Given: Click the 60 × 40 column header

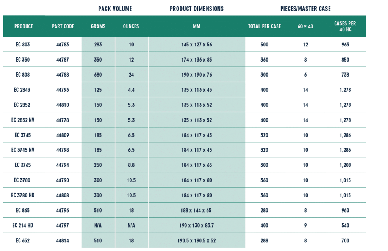Looking at the screenshot, I should (305, 26).
